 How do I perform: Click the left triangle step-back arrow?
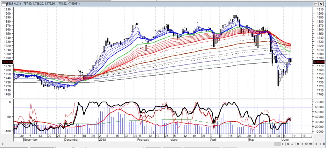[316, 144]
